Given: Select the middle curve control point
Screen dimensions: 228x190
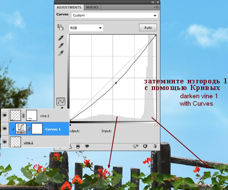Looking at the screenshot, I should coord(116,83).
